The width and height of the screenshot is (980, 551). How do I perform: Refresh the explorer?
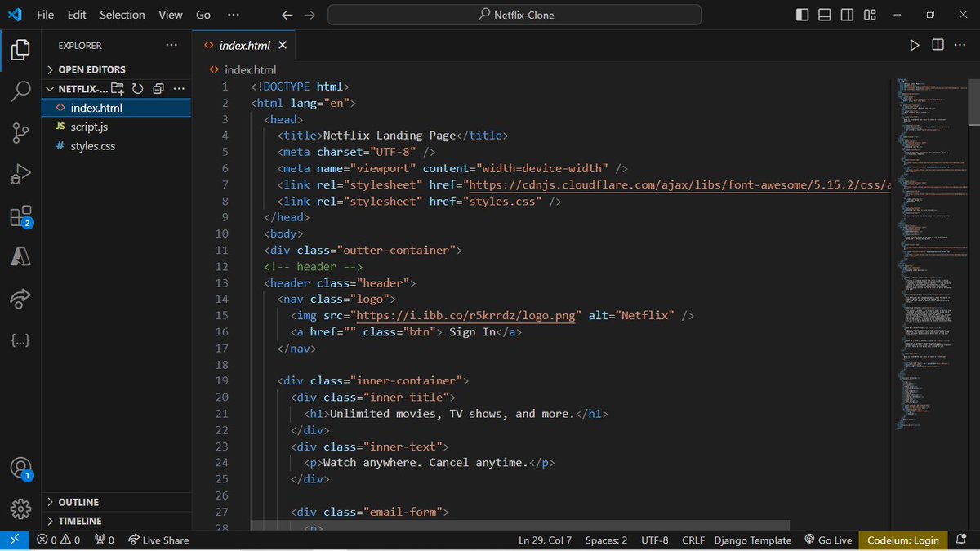[x=138, y=88]
